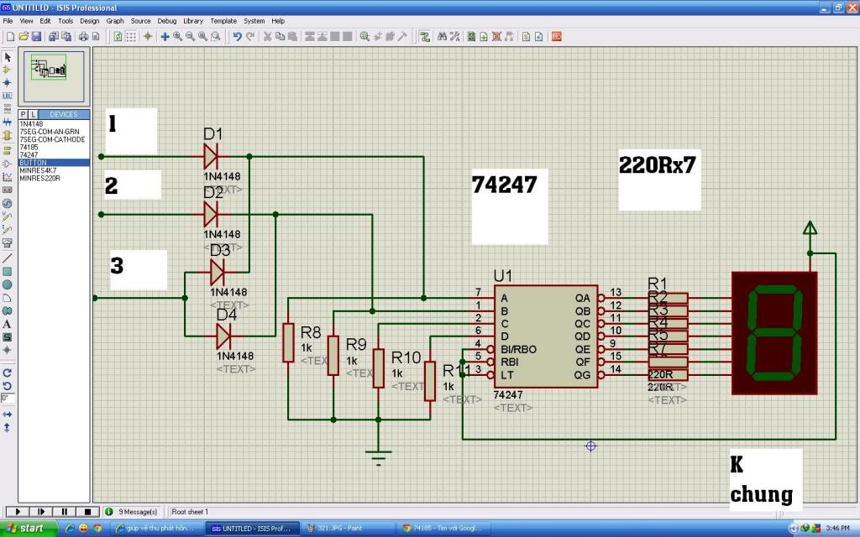This screenshot has height=537, width=860.
Task: Select 7SEG-COM-AN-GRN in devices list
Action: tap(54, 132)
